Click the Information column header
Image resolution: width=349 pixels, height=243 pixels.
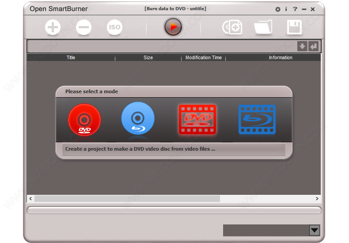(281, 57)
